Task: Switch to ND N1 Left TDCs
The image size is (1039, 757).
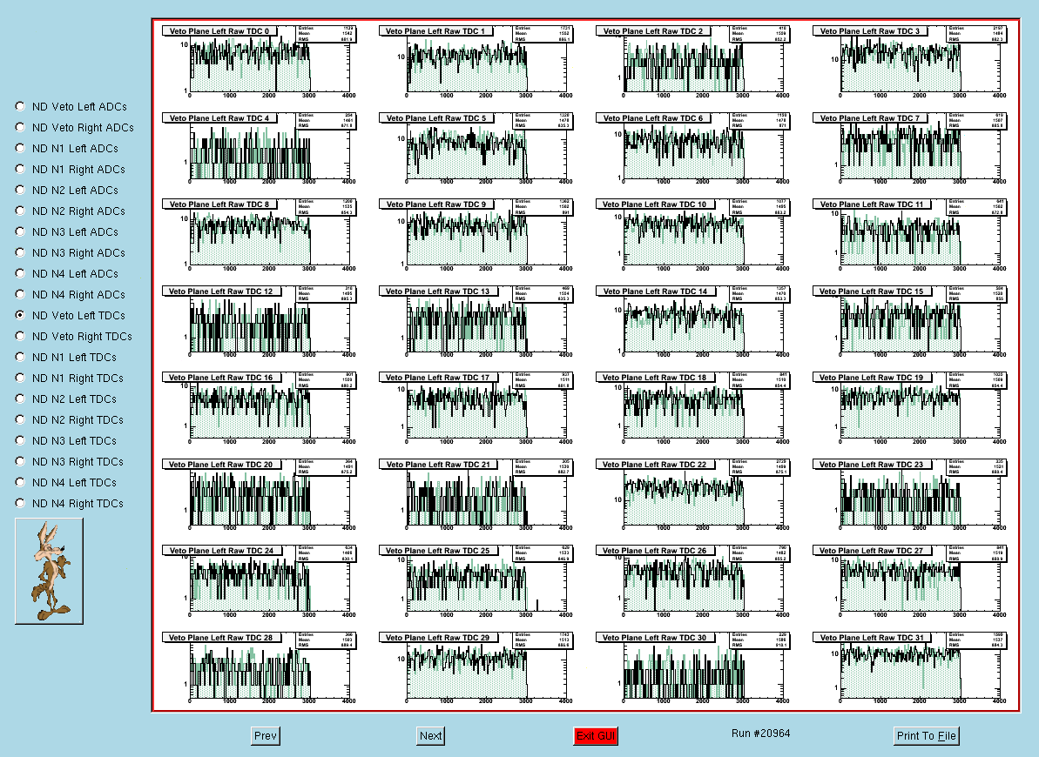Action: click(x=21, y=357)
